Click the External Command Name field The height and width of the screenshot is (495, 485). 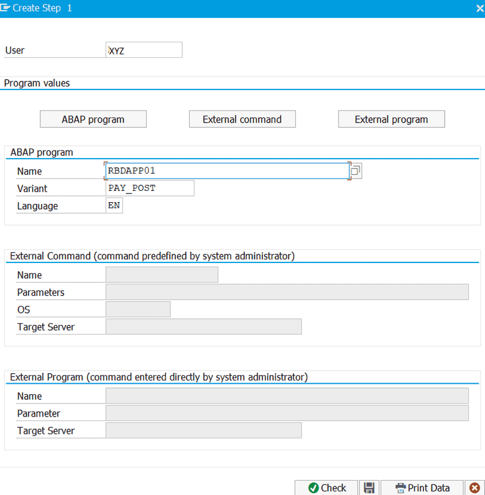click(x=162, y=275)
